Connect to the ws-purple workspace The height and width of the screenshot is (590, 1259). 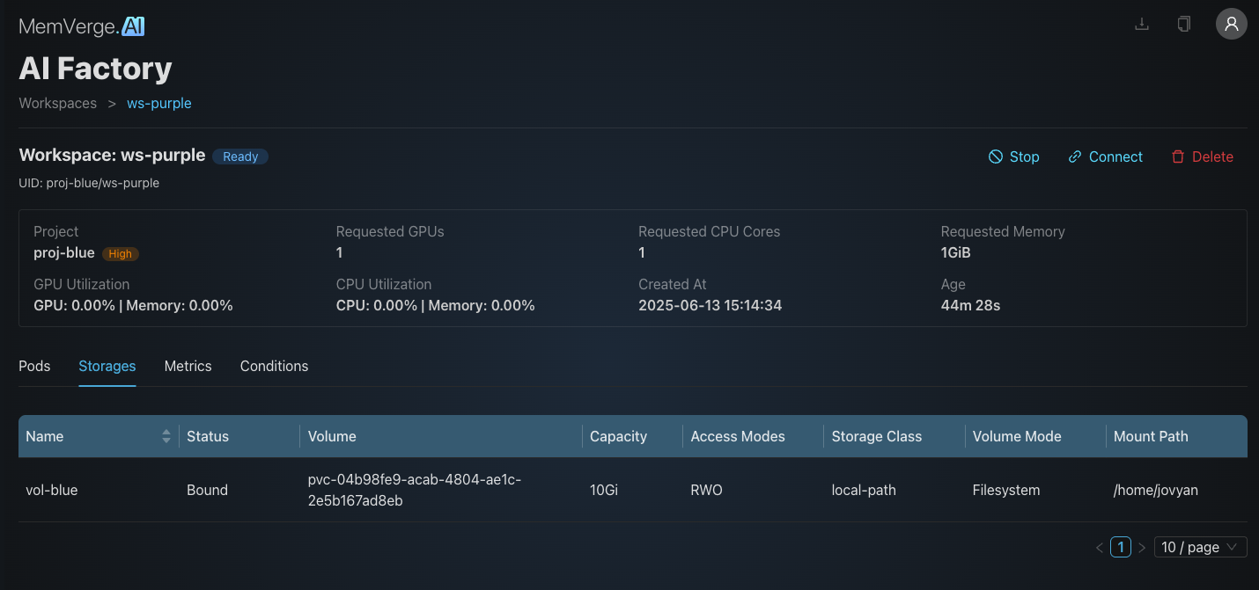(1105, 157)
